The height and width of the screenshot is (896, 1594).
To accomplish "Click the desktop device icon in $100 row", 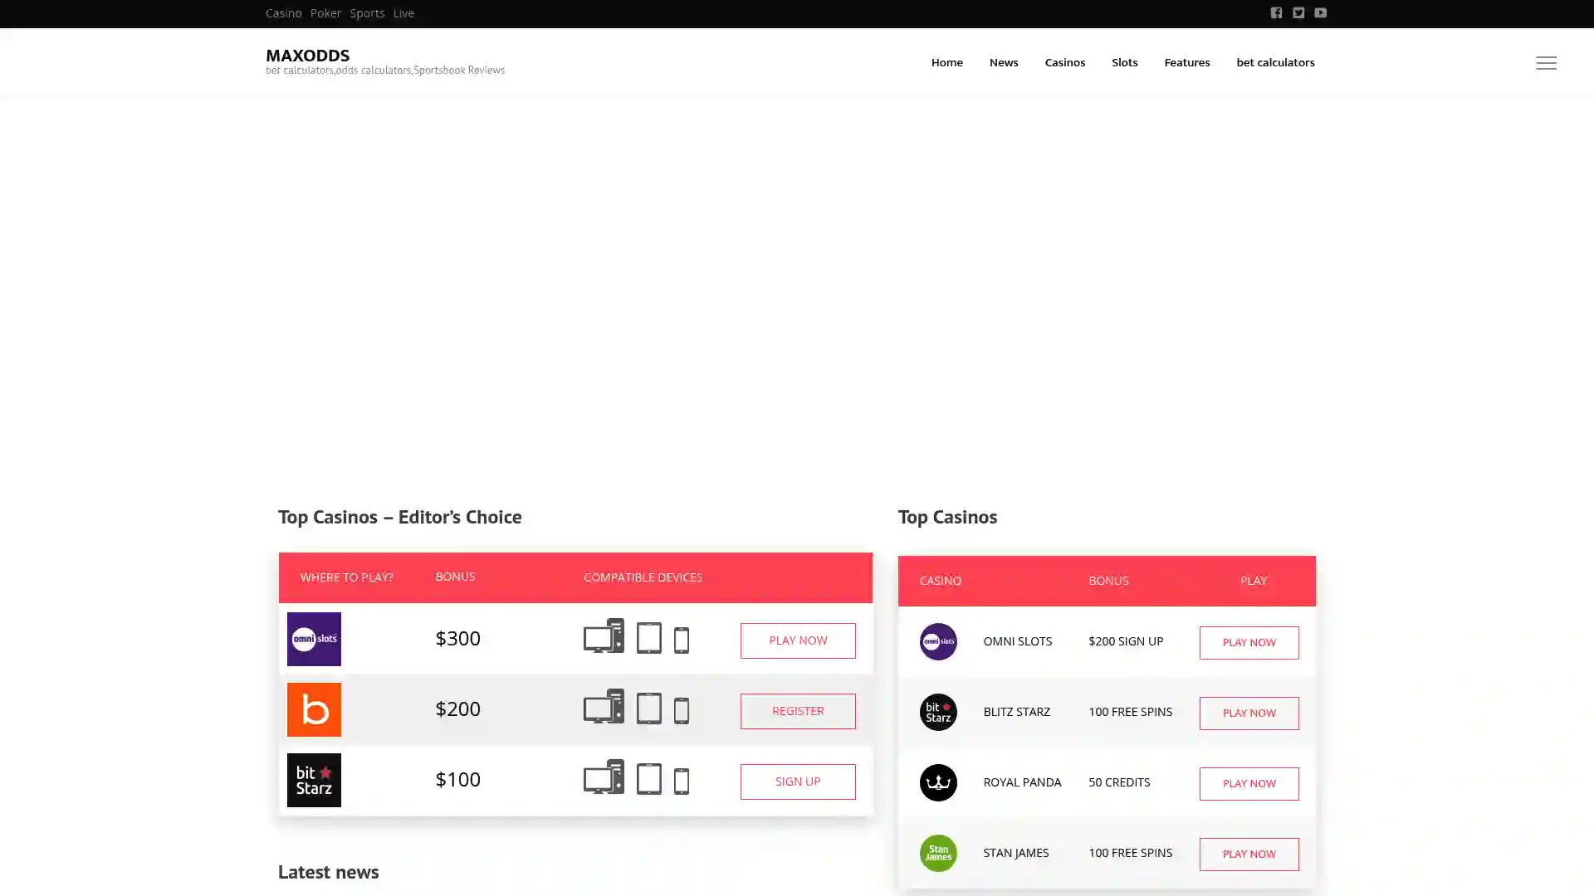I will click(x=604, y=777).
